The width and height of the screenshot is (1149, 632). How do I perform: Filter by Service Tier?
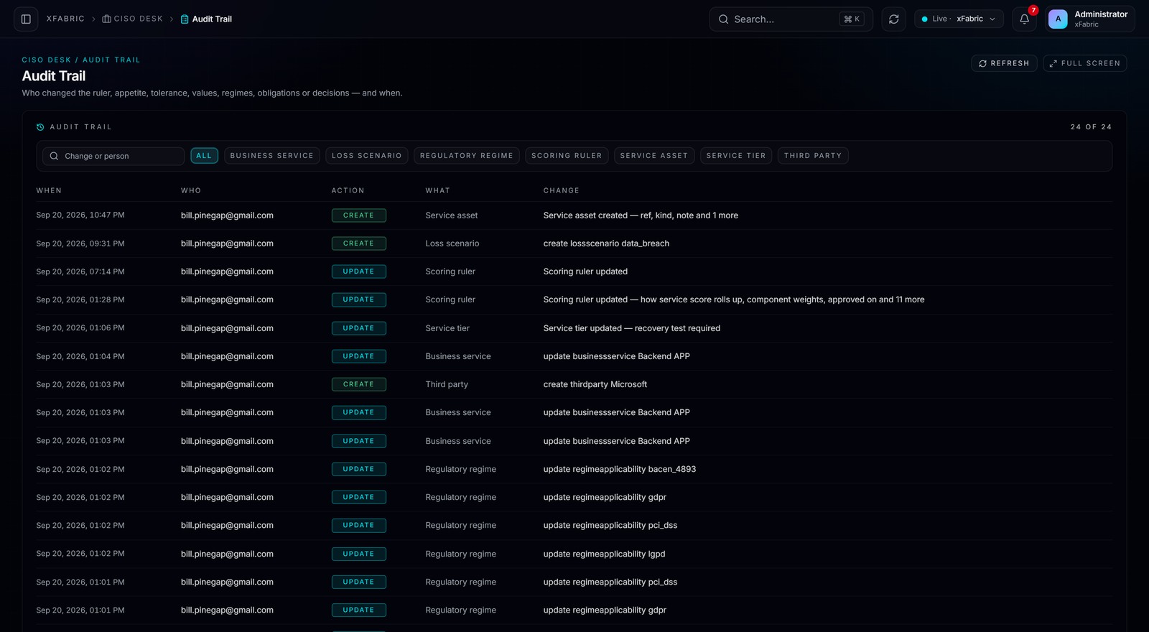click(736, 156)
